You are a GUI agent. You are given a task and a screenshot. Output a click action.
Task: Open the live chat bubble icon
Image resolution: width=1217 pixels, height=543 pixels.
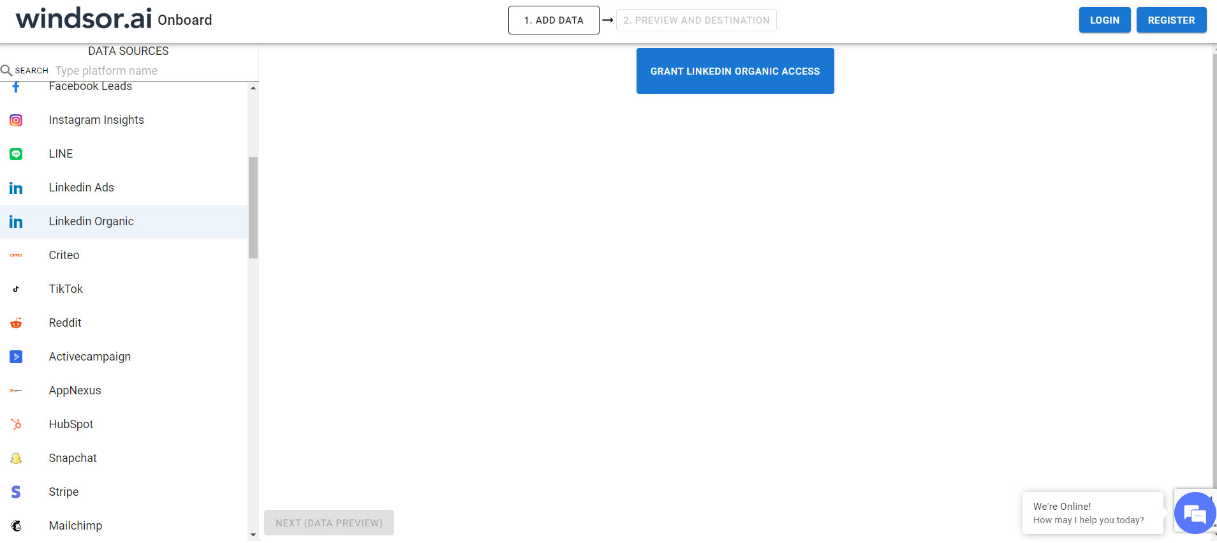1194,513
